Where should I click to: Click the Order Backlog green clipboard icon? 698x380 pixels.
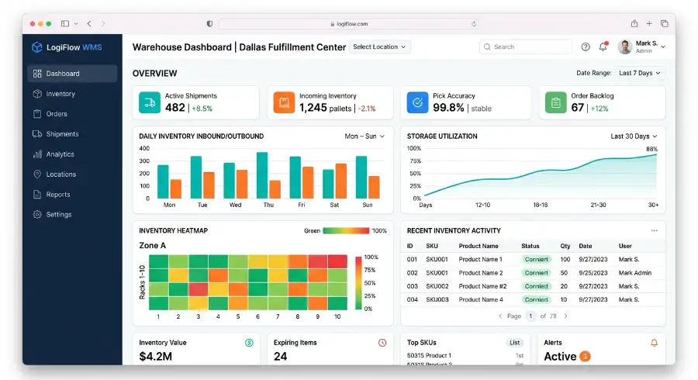coord(555,103)
